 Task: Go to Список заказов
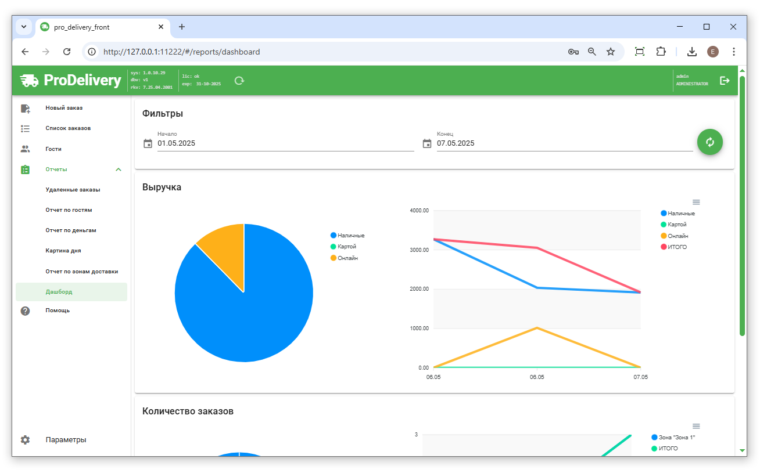pyautogui.click(x=68, y=128)
